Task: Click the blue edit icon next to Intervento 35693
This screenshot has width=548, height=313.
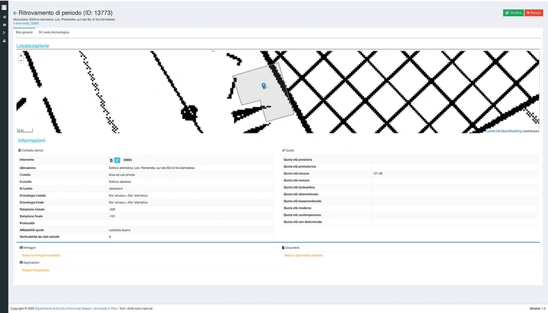Action: click(x=117, y=160)
